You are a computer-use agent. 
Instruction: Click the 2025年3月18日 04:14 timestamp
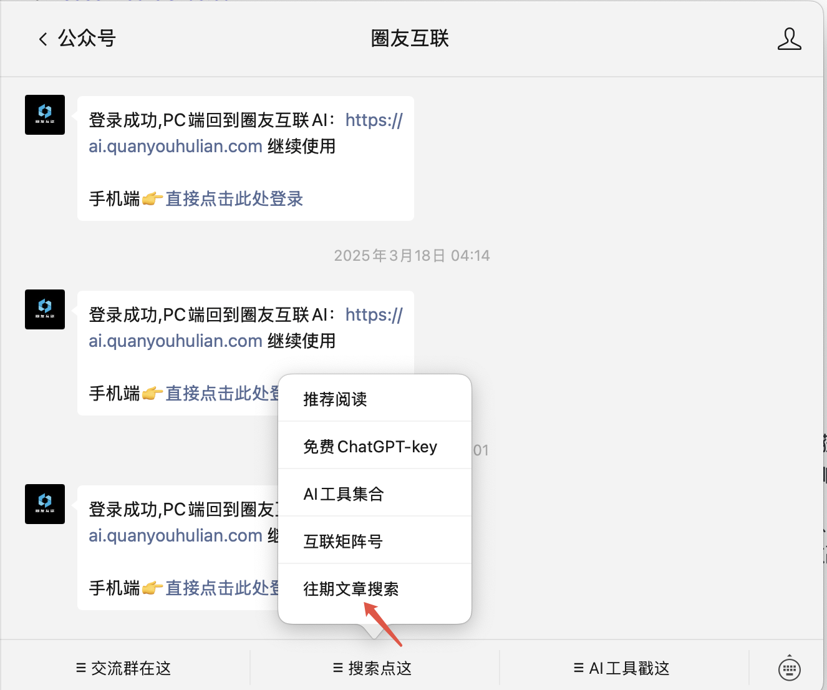tap(412, 256)
